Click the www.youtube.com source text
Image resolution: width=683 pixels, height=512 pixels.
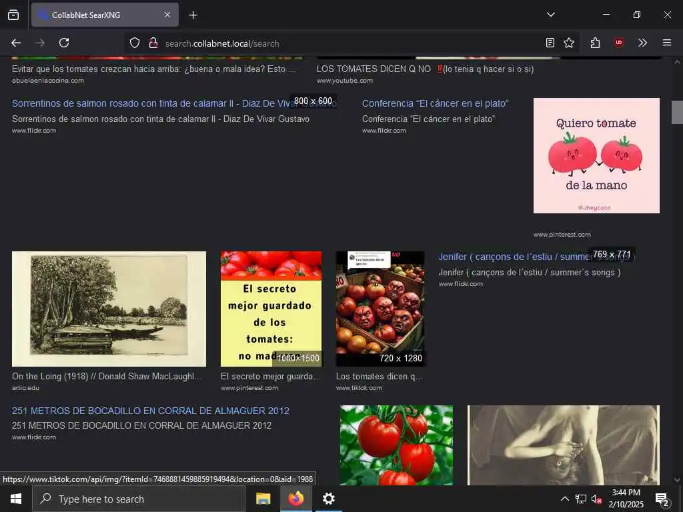[x=345, y=81]
